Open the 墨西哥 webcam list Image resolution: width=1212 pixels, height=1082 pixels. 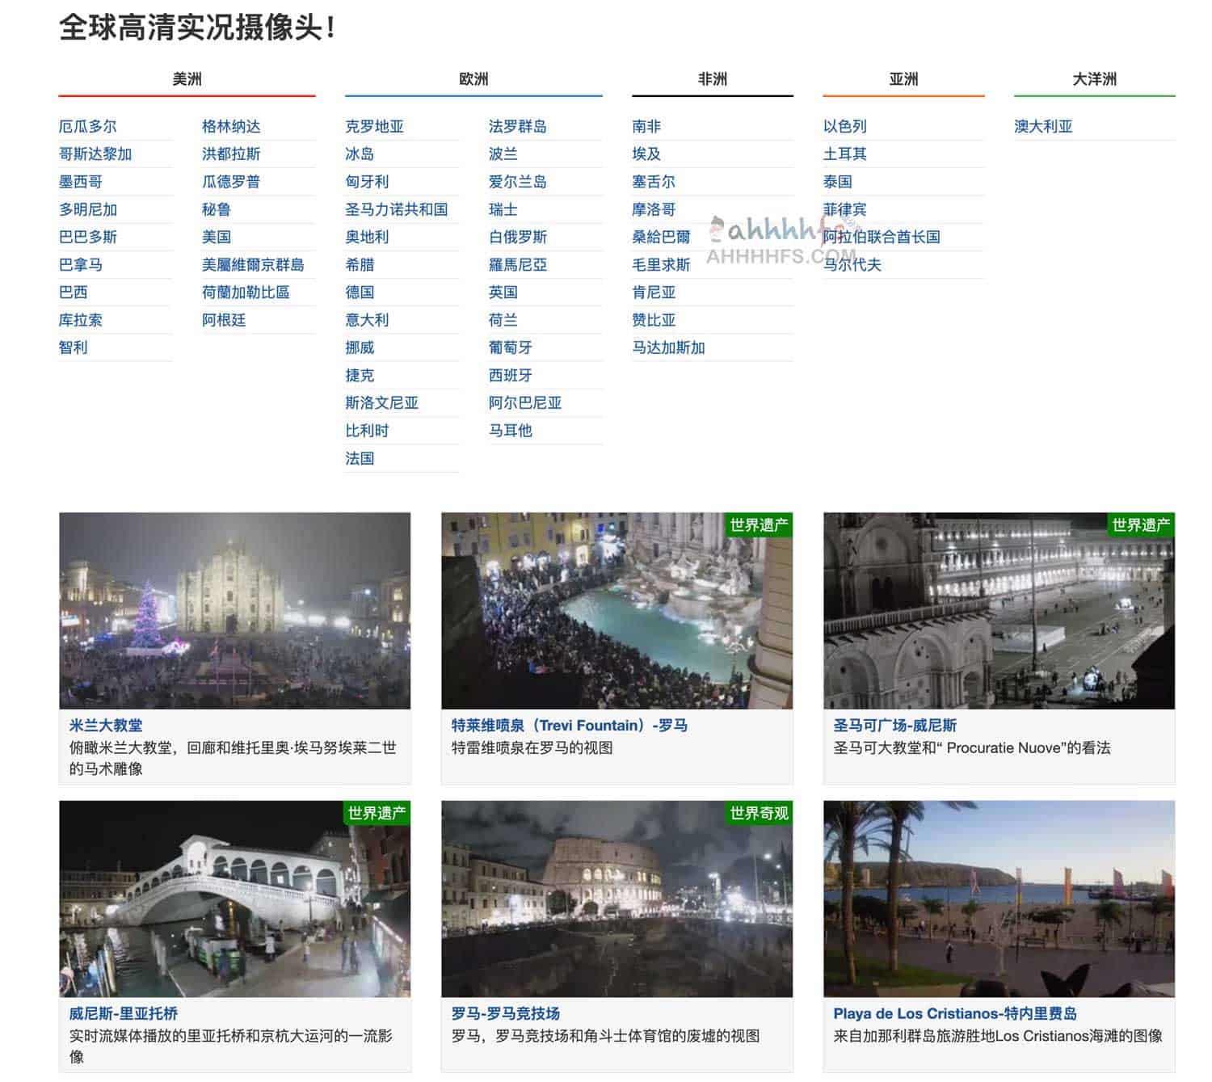point(84,181)
